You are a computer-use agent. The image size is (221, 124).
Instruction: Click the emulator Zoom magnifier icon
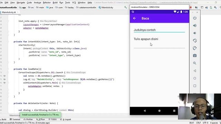(195, 63)
